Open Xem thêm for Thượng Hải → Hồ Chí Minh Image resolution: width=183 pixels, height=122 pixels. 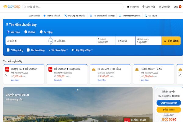click(x=15, y=80)
